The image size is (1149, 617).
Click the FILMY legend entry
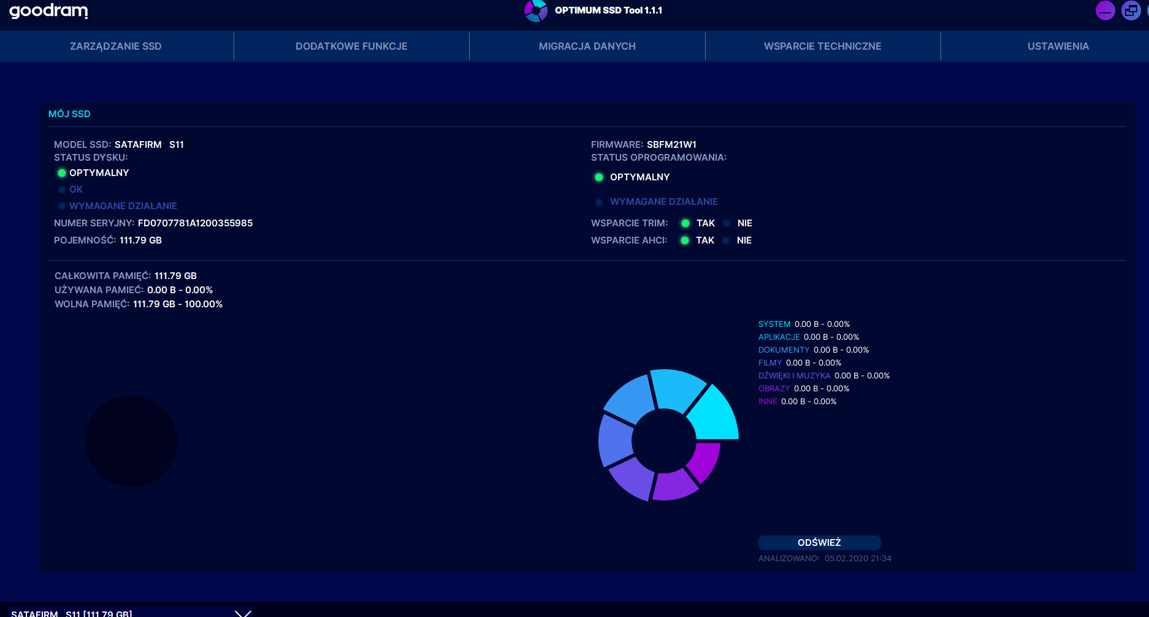(x=800, y=363)
